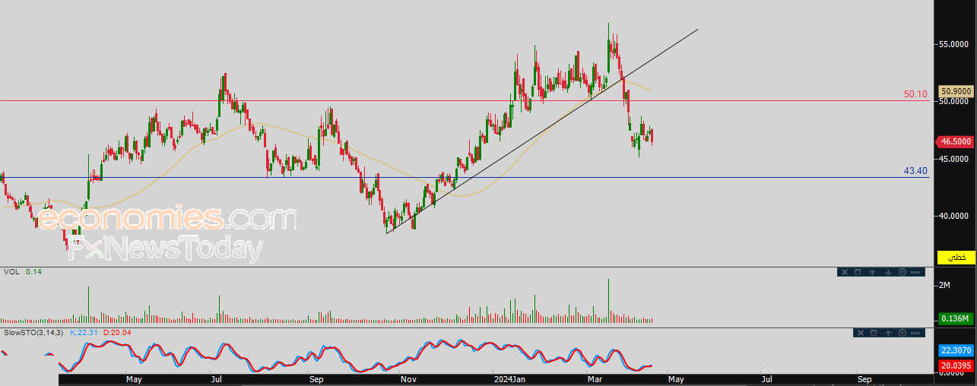
Task: Click the Nov date axis label
Action: 408,378
